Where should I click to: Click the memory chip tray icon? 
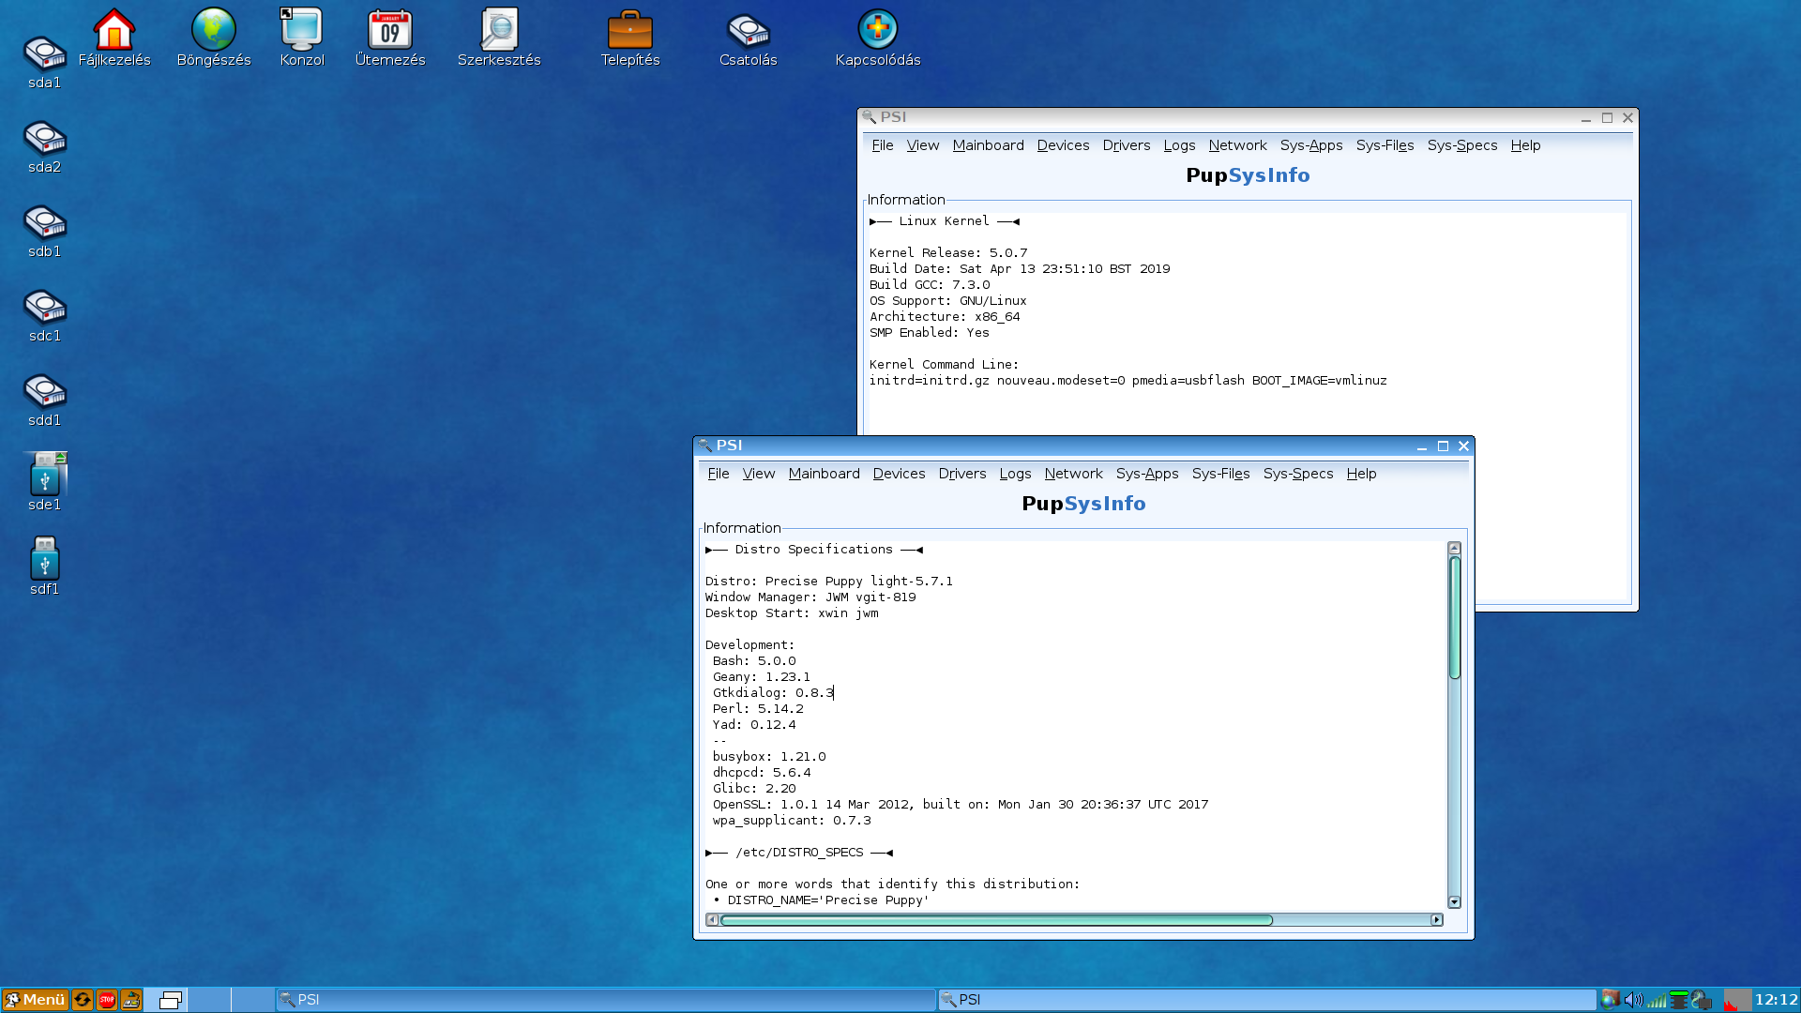click(x=1679, y=1000)
